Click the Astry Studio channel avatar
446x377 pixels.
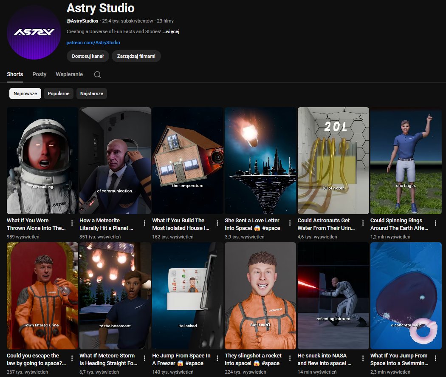coord(34,32)
